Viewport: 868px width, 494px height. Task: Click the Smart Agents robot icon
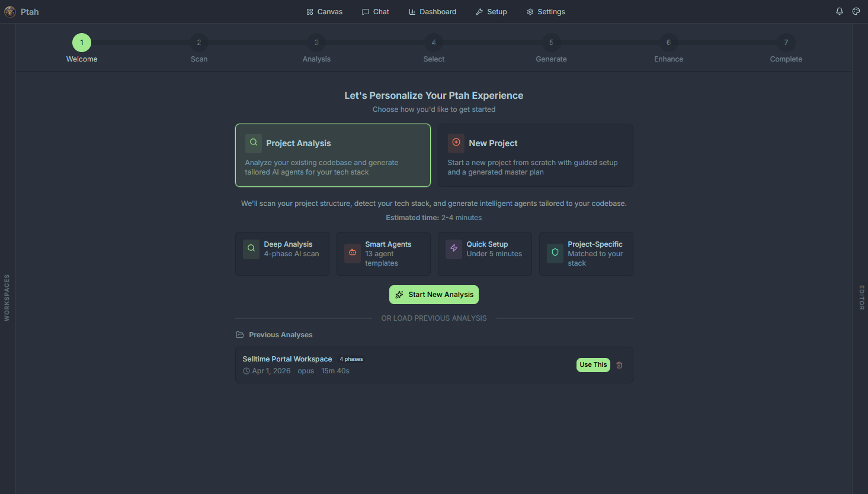pyautogui.click(x=352, y=253)
